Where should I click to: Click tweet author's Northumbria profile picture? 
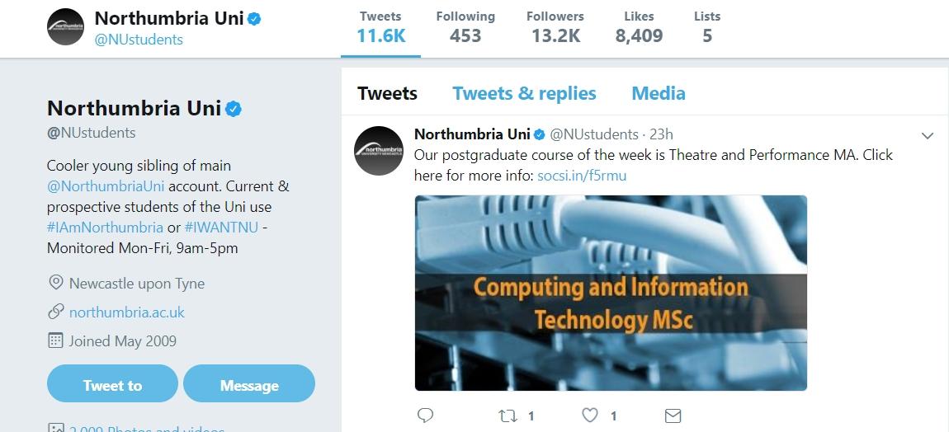point(379,150)
